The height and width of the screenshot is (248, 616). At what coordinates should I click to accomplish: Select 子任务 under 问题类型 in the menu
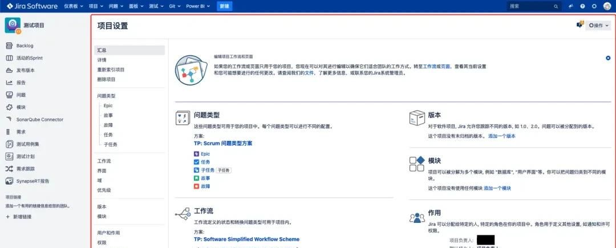111,144
